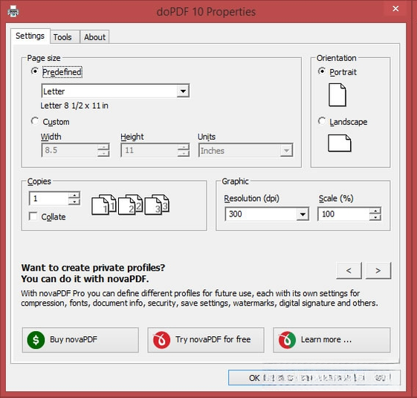The width and height of the screenshot is (417, 398).
Task: Click the novaPDF icon on Learn more button
Action: pyautogui.click(x=287, y=340)
